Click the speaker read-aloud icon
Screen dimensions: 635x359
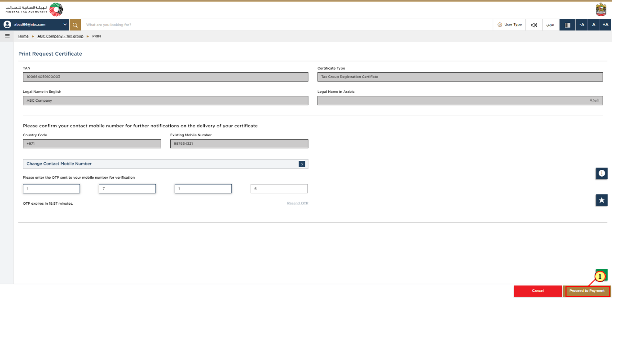pos(534,25)
